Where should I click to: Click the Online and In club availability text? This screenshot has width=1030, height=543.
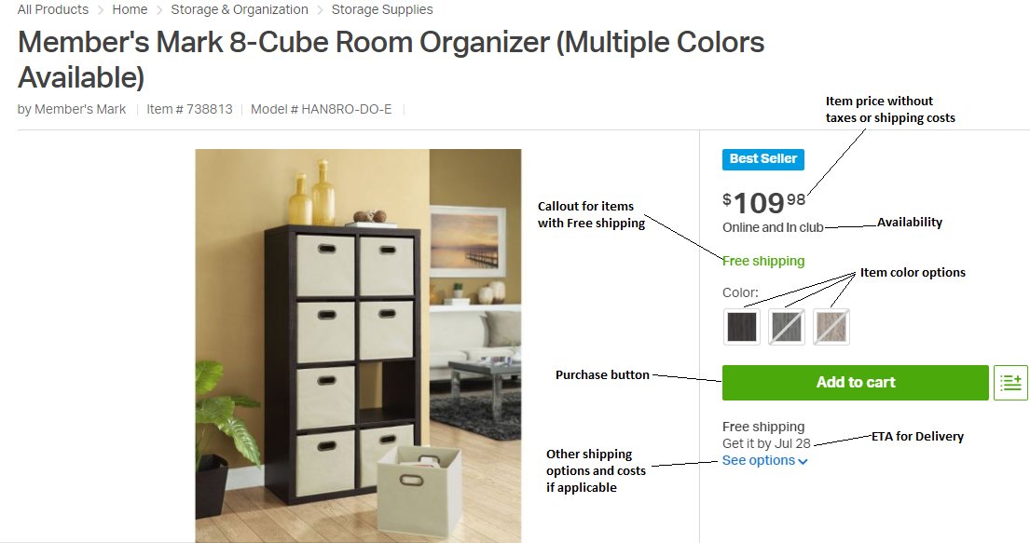tap(773, 227)
